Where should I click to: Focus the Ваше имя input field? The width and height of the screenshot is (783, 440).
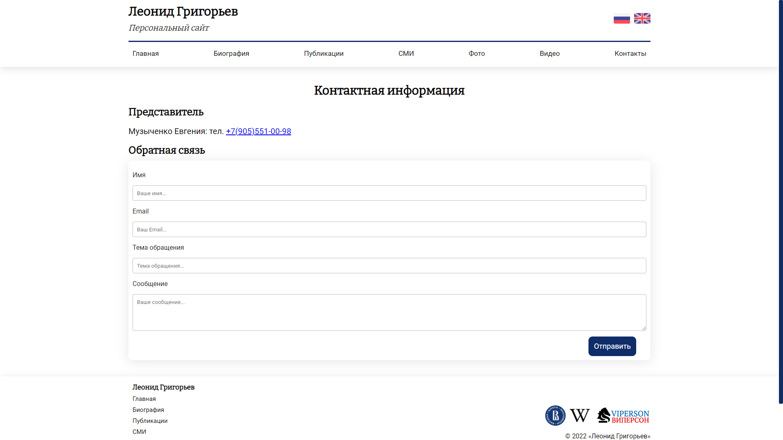[x=389, y=193]
